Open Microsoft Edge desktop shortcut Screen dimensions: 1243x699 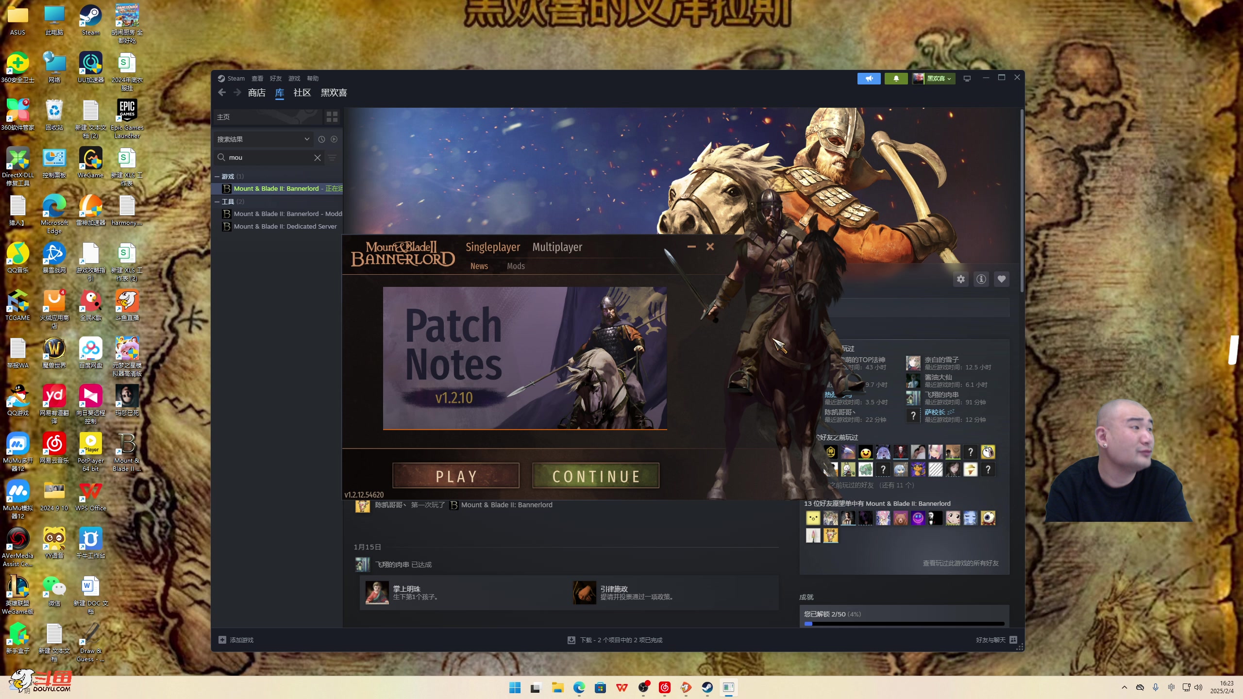point(54,214)
